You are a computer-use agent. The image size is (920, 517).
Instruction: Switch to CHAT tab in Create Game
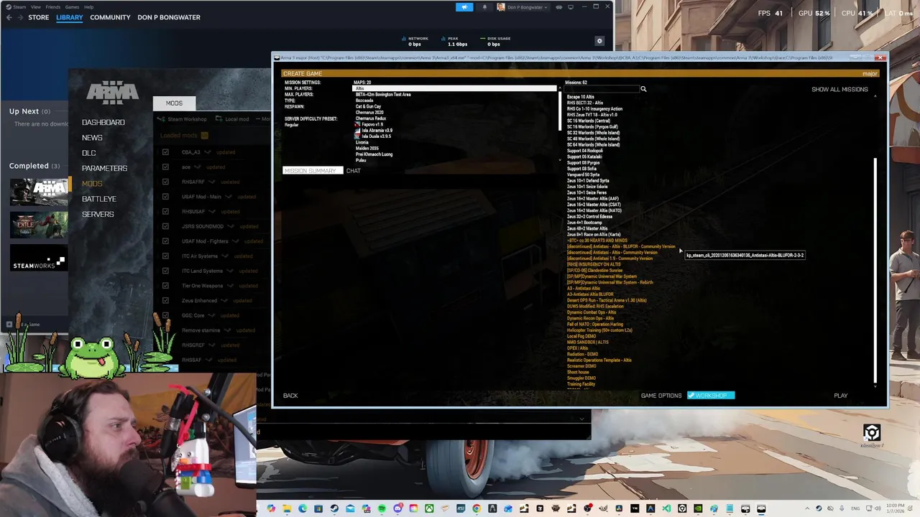[x=354, y=171]
